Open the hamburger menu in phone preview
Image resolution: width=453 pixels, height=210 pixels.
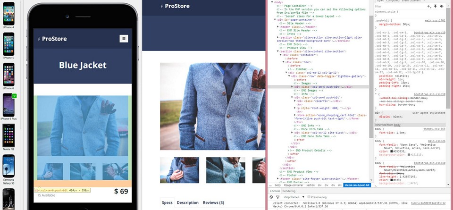click(x=124, y=39)
